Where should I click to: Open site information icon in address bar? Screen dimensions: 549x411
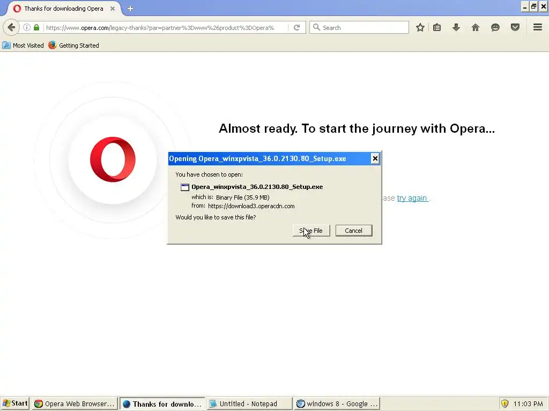[27, 27]
